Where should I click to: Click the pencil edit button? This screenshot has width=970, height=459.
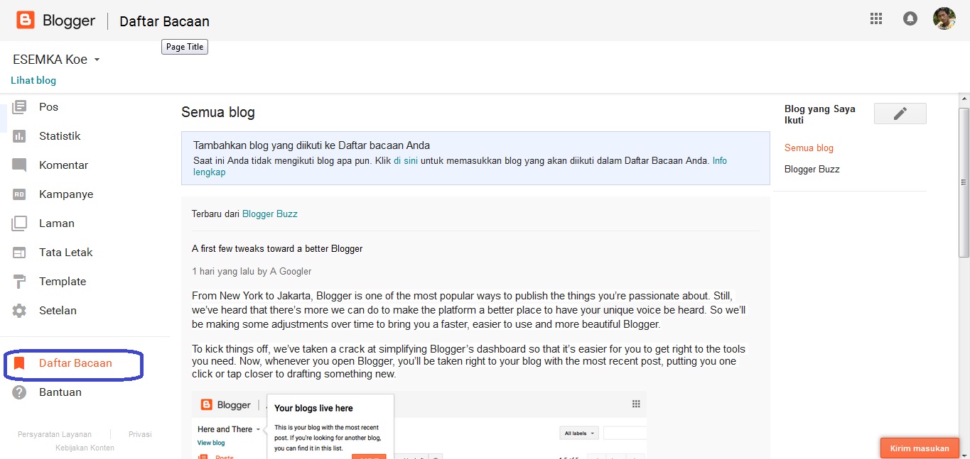point(900,114)
